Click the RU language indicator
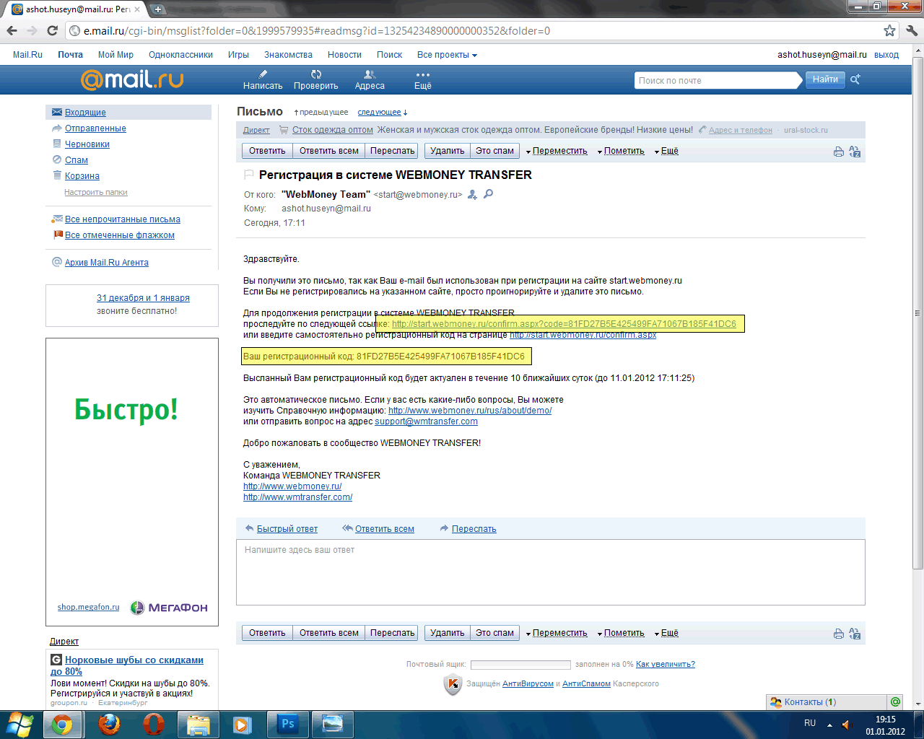 coord(810,723)
